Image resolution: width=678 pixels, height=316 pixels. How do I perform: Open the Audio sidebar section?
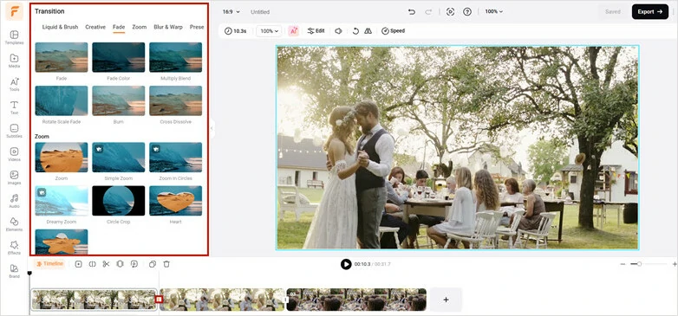pos(14,201)
